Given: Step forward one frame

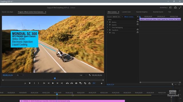Looking at the screenshot, I should (x=57, y=83).
